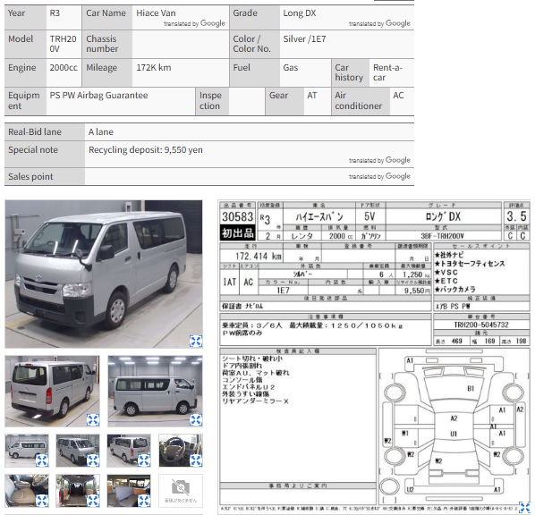This screenshot has width=535, height=515.
Task: Open first small thumbnail of van left side
Action: pos(27,451)
